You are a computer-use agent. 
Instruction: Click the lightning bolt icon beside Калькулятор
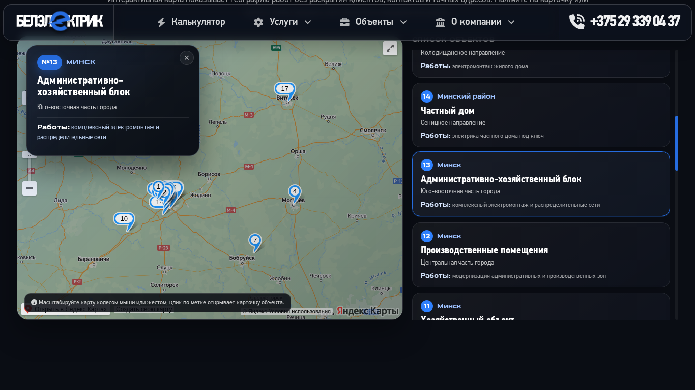161,22
